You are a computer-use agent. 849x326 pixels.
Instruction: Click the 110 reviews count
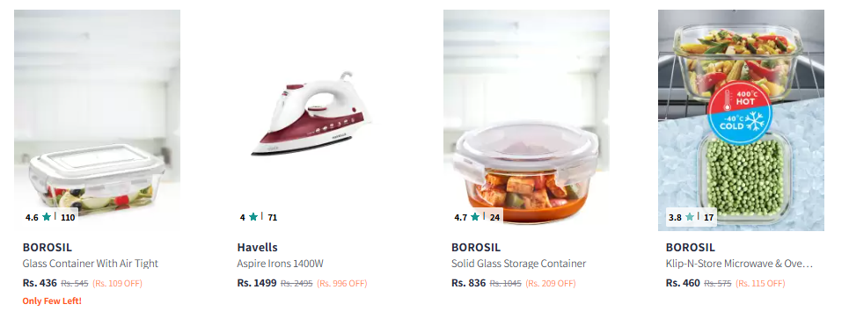pyautogui.click(x=68, y=217)
